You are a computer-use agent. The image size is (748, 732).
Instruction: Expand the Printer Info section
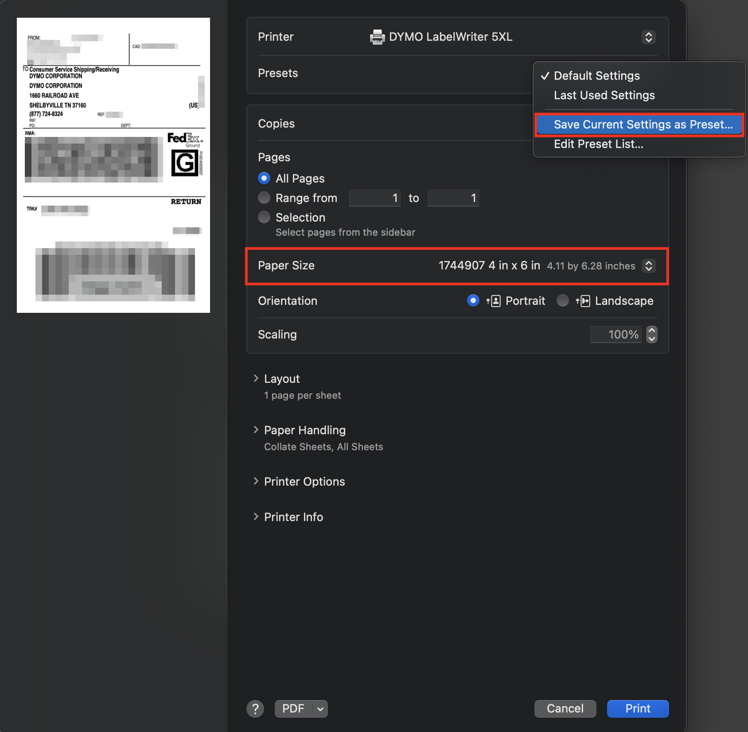pyautogui.click(x=256, y=517)
